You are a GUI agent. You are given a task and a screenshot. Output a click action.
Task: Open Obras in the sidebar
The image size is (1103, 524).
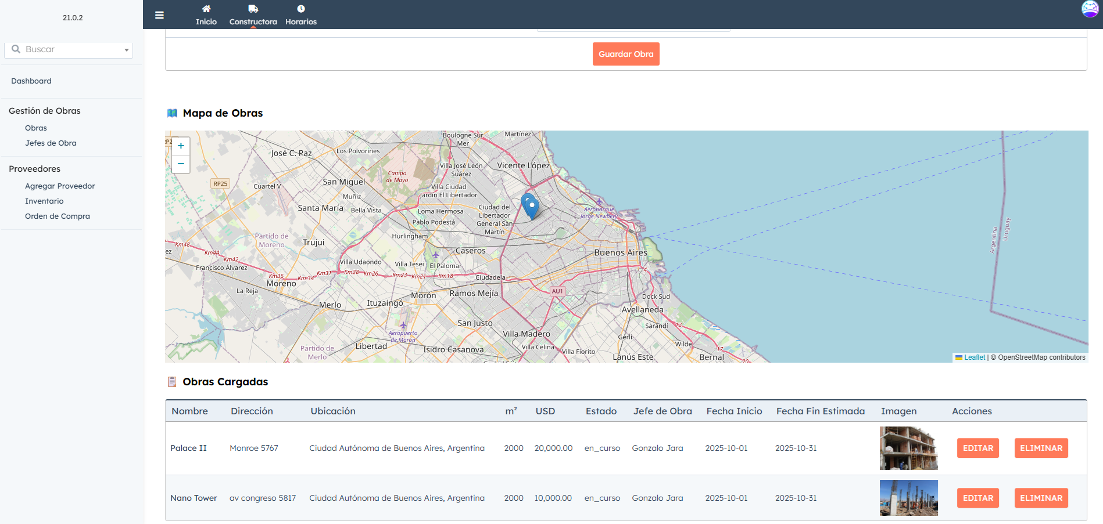click(36, 128)
